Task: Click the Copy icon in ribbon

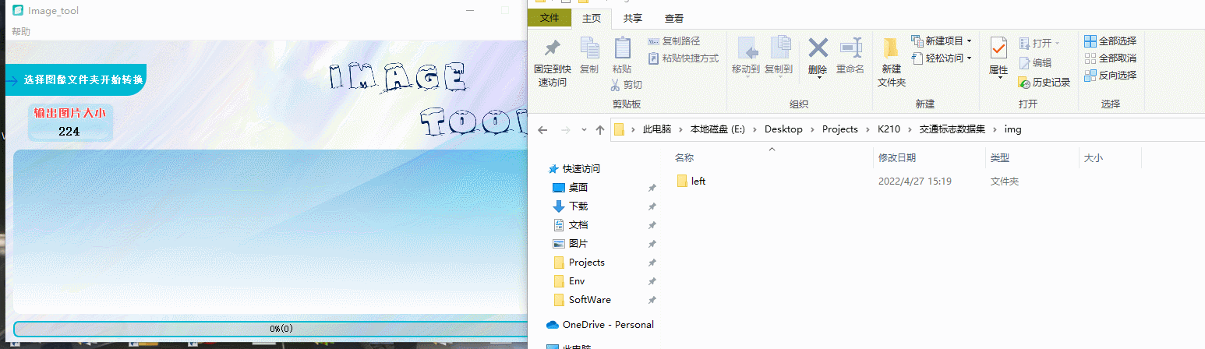Action: tap(589, 49)
